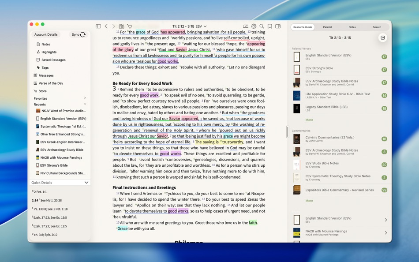Toggle the left sidebar panel icon
The height and width of the screenshot is (262, 419).
98,25
